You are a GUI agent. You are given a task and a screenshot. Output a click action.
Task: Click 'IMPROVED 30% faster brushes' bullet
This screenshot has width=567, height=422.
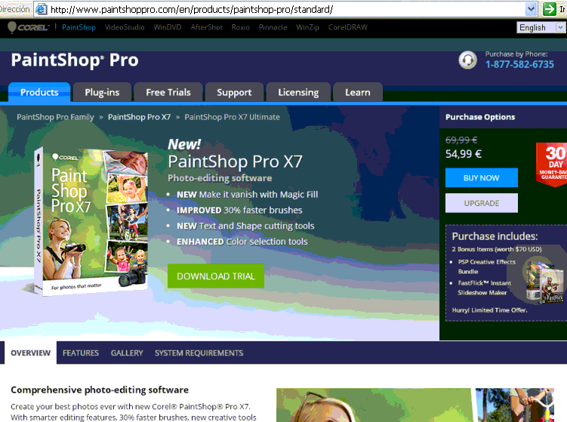coord(239,210)
